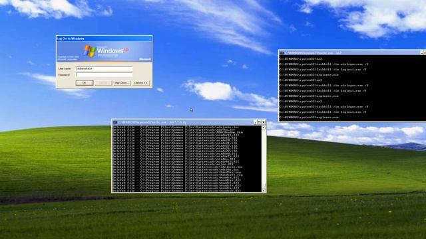426x239 pixels.
Task: Minimize the del command prompt window
Action: coord(255,122)
